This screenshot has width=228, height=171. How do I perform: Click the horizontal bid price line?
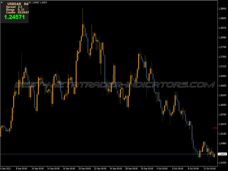tap(114, 154)
